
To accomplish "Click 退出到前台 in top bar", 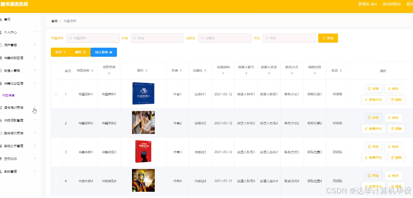I will point(392,4).
